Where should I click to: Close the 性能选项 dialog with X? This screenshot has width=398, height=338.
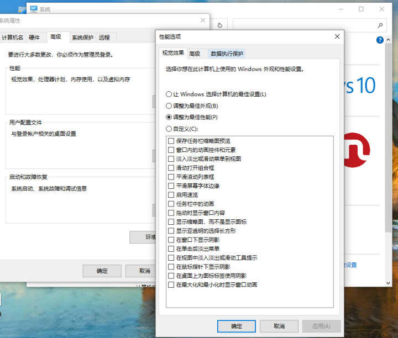click(337, 36)
